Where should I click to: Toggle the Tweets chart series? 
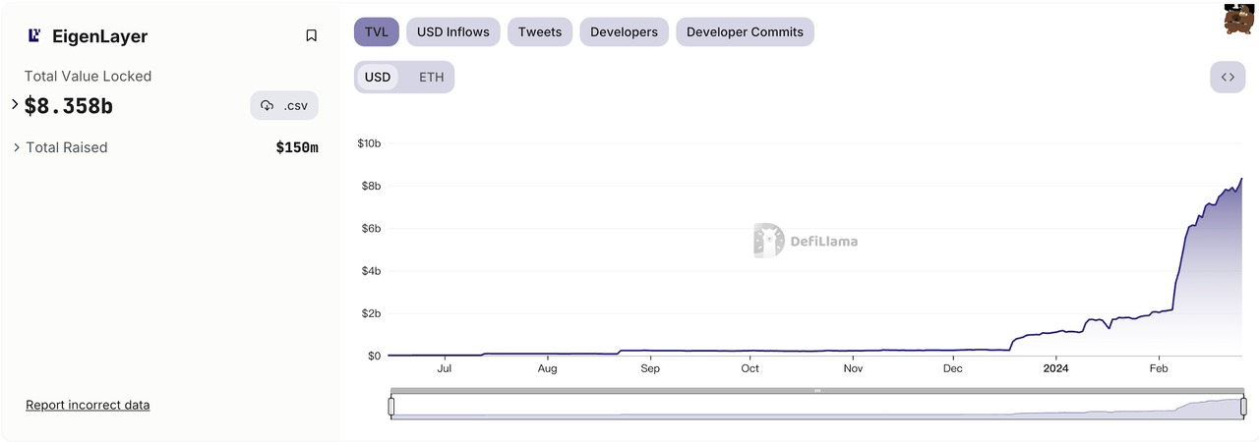(540, 31)
